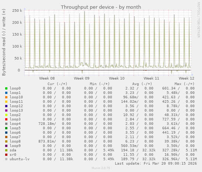Click the 'Week 08' x-axis label
202x172 pixels.
point(47,78)
